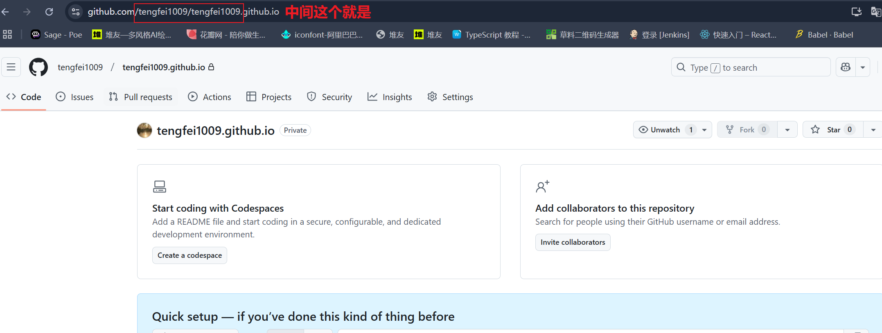Click the Quick setup heading
The width and height of the screenshot is (882, 333).
tap(303, 317)
